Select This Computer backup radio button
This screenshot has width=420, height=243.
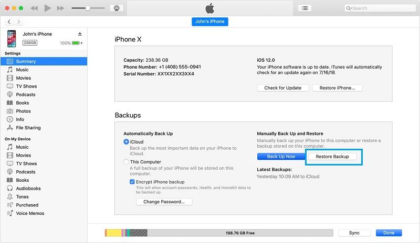[126, 162]
